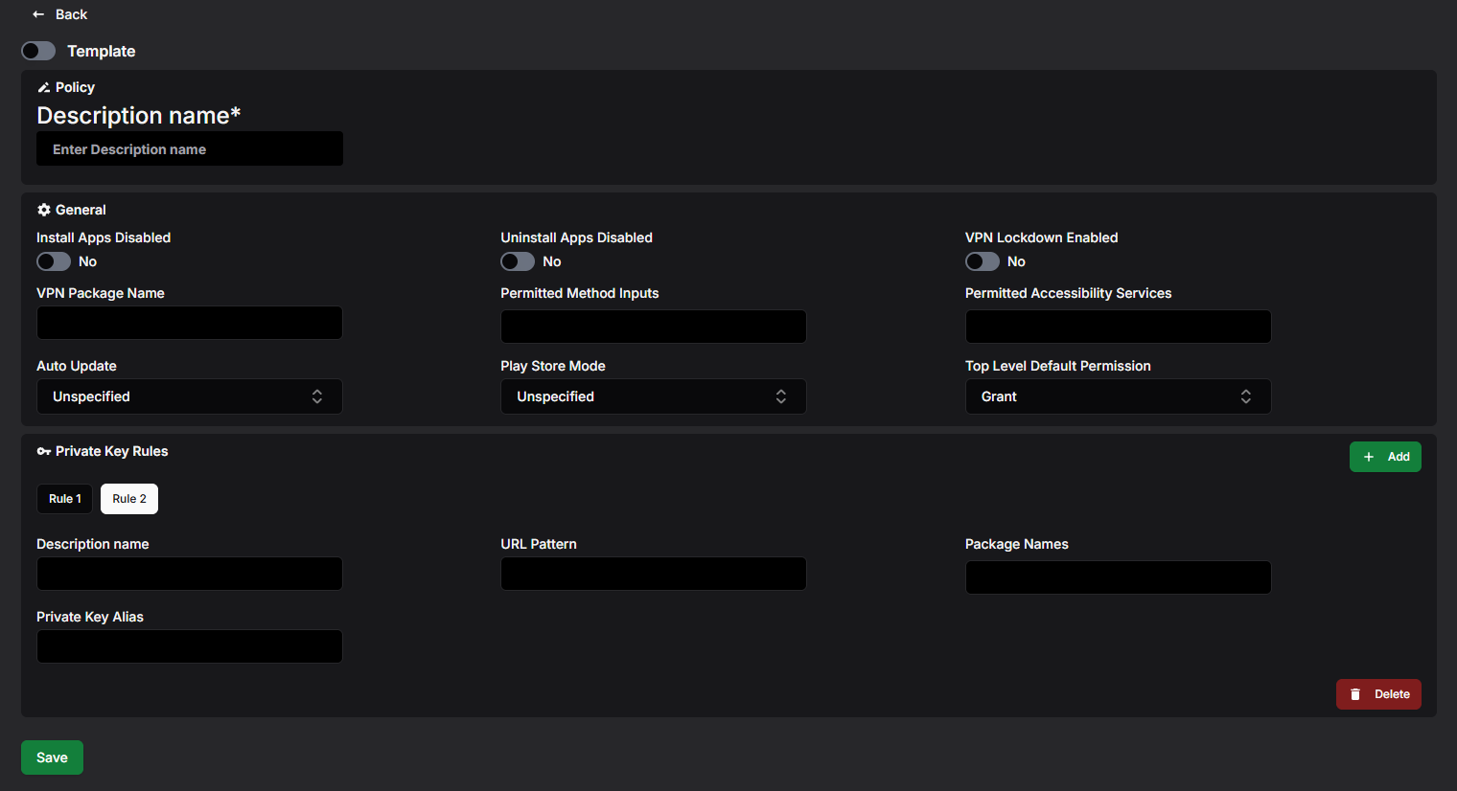Viewport: 1457px width, 791px height.
Task: Click the Policy pencil icon
Action: (x=43, y=87)
